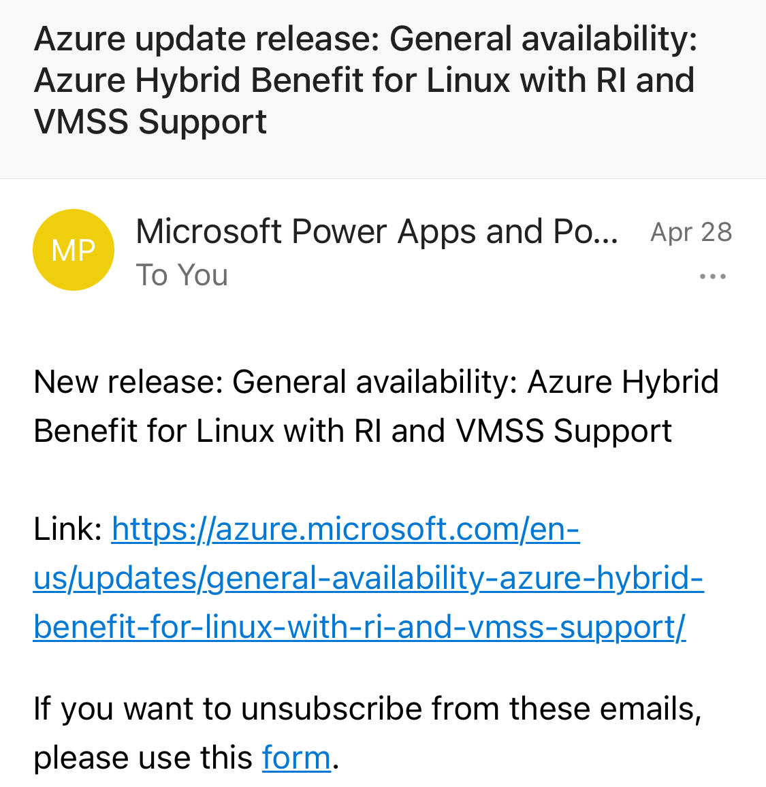
Task: Click the word "You" in recipient line
Action: [x=203, y=275]
